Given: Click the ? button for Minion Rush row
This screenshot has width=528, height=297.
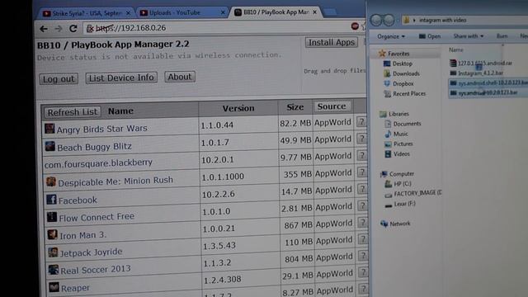Looking at the screenshot, I should coord(362,172).
